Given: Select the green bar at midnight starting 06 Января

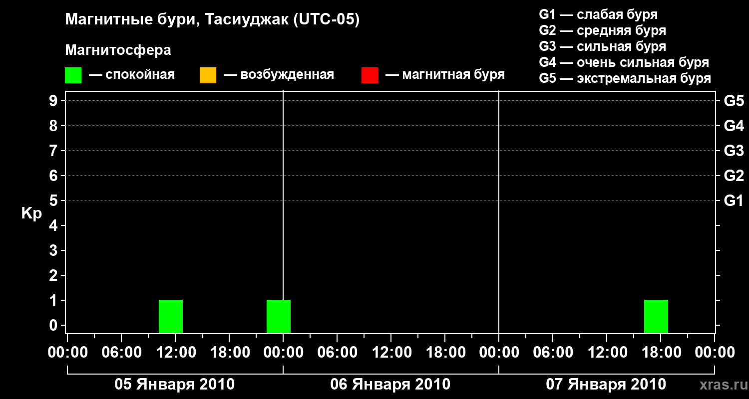Looking at the screenshot, I should pos(279,316).
